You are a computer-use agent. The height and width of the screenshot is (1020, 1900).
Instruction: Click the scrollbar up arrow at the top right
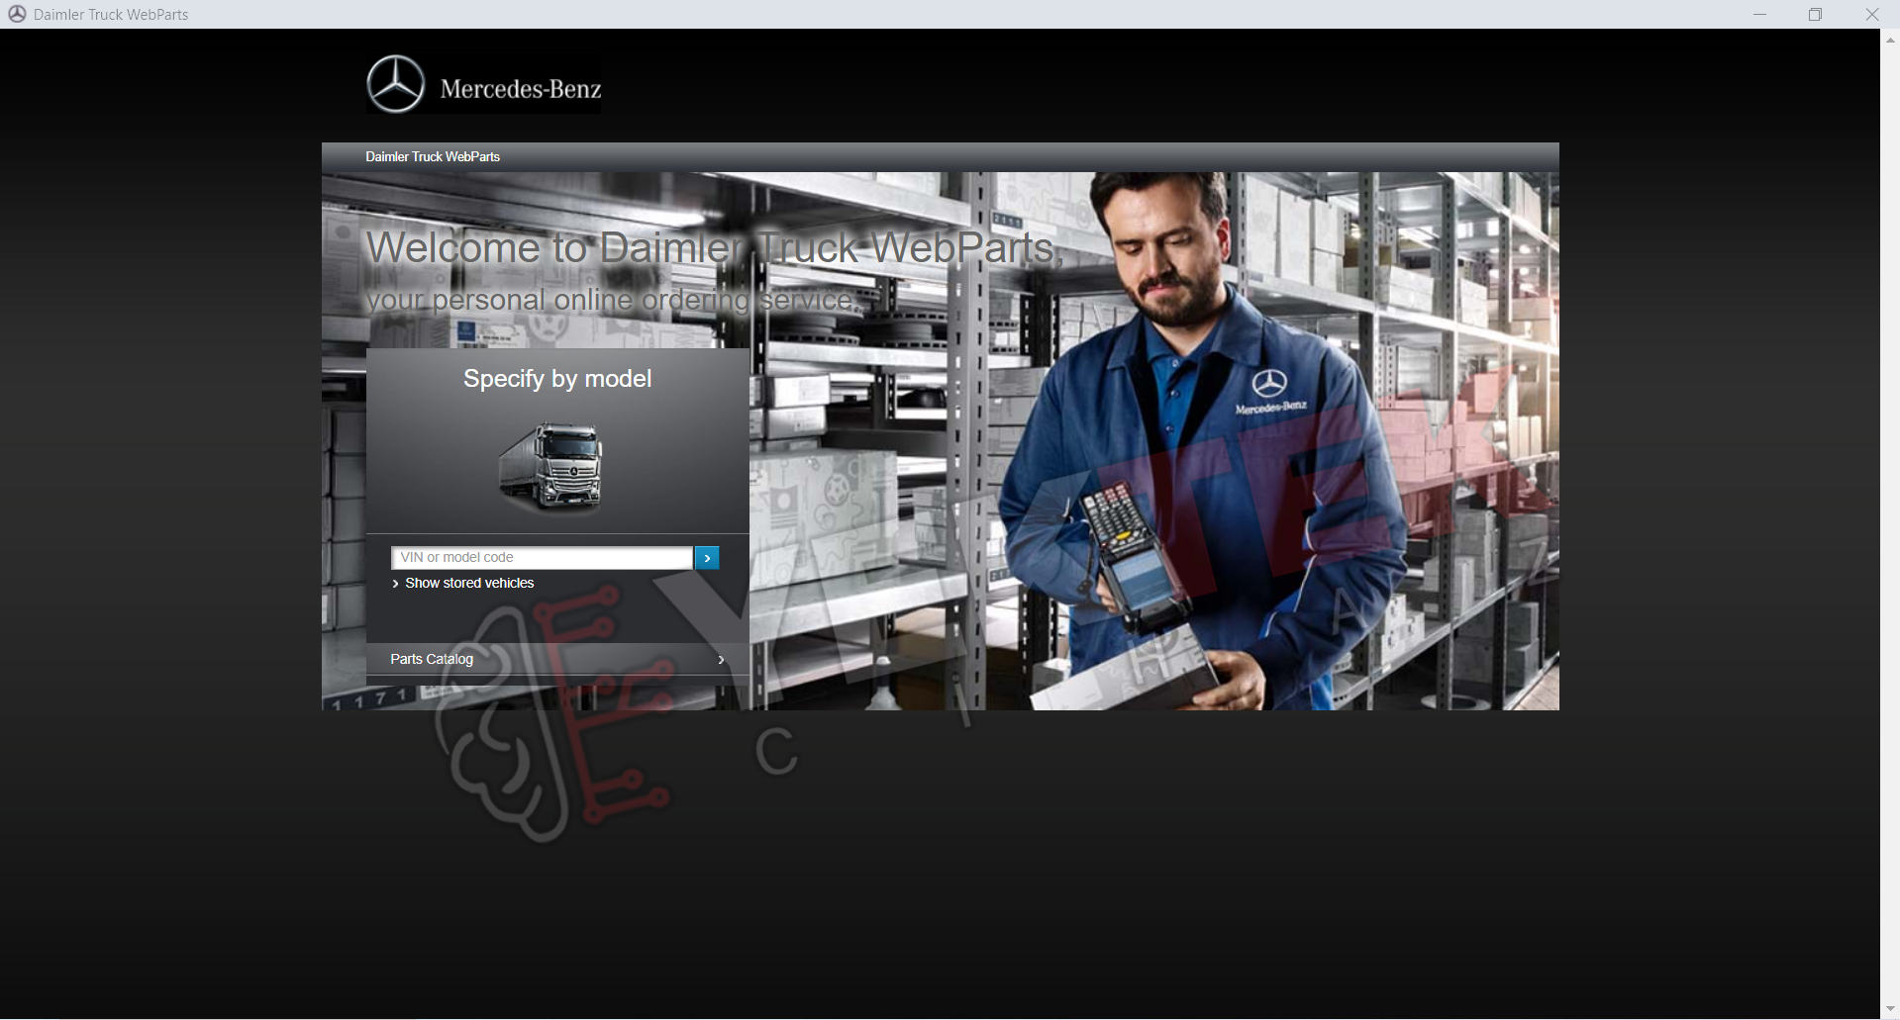coord(1890,41)
